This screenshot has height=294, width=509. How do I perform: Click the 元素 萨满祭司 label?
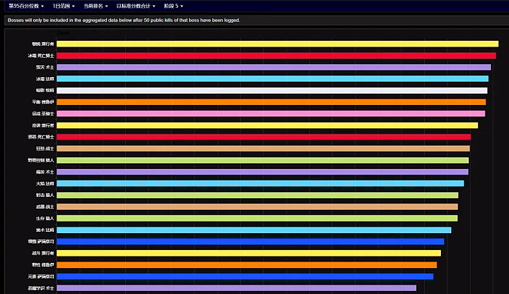(x=41, y=277)
